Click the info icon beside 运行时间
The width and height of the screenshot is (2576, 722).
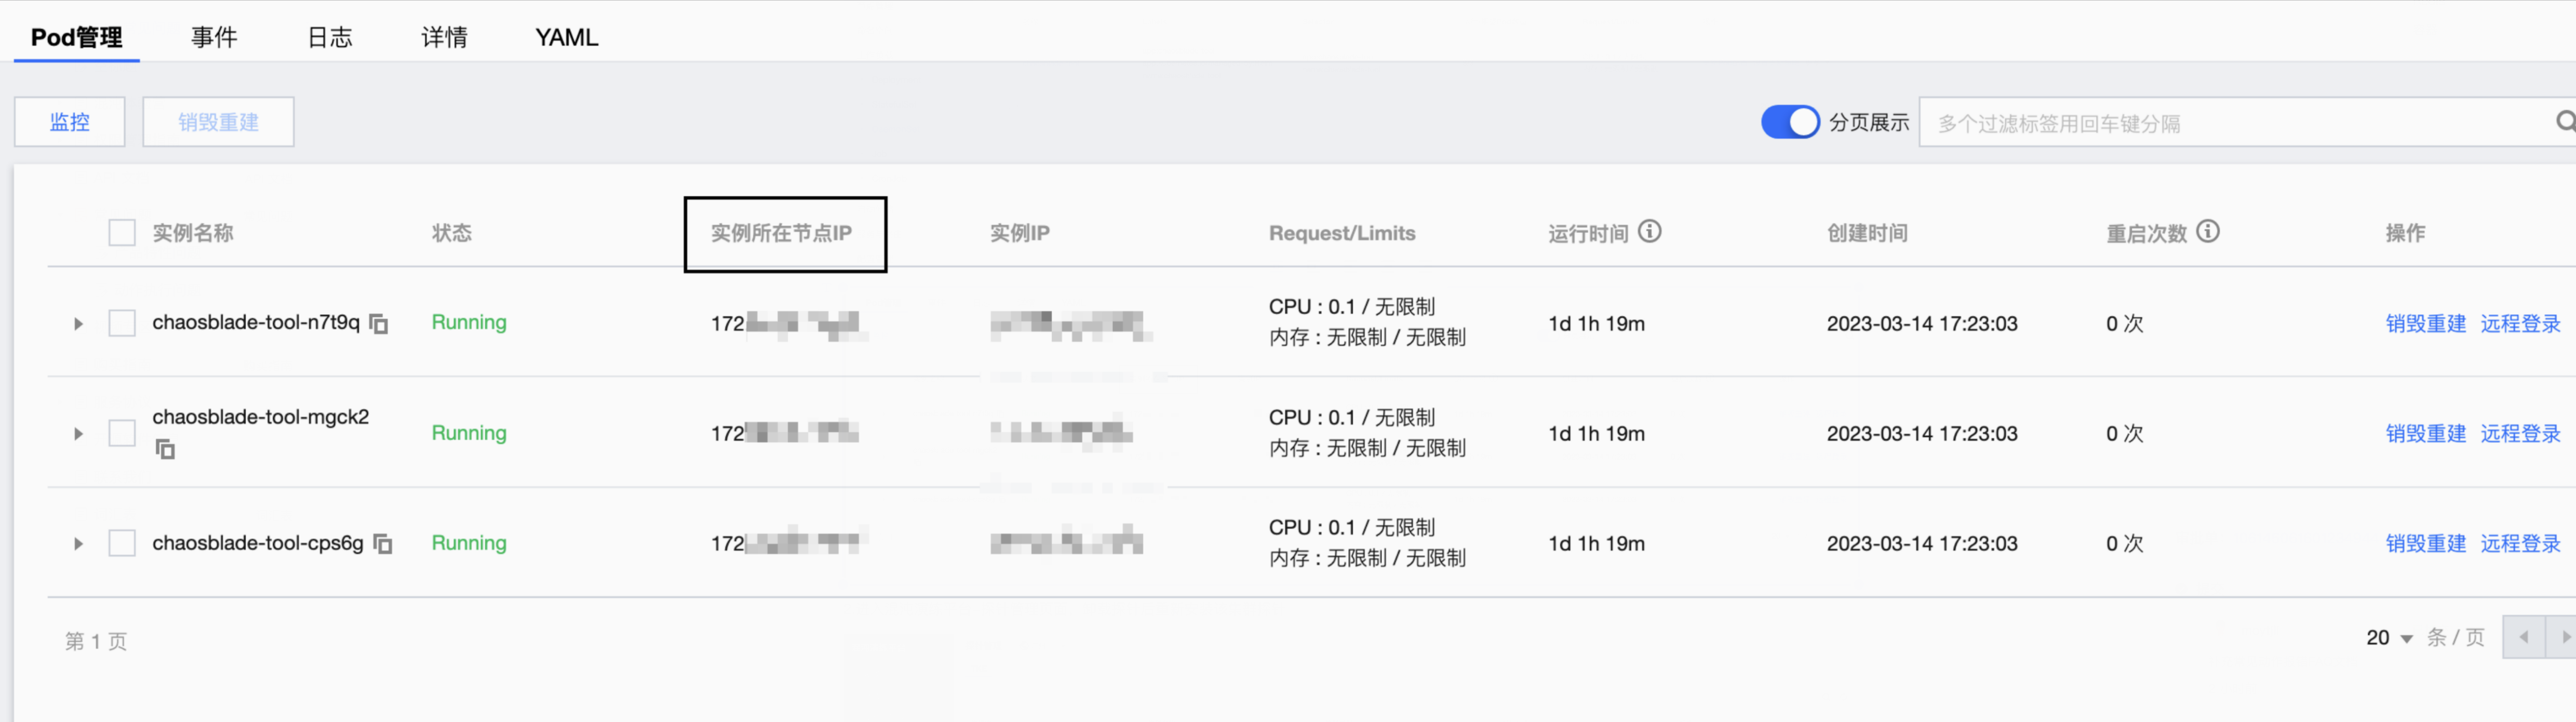point(1650,231)
